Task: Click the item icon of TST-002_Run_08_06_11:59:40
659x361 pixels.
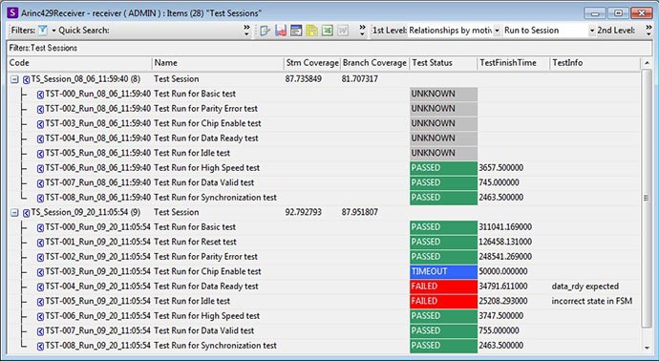Action: (40, 109)
